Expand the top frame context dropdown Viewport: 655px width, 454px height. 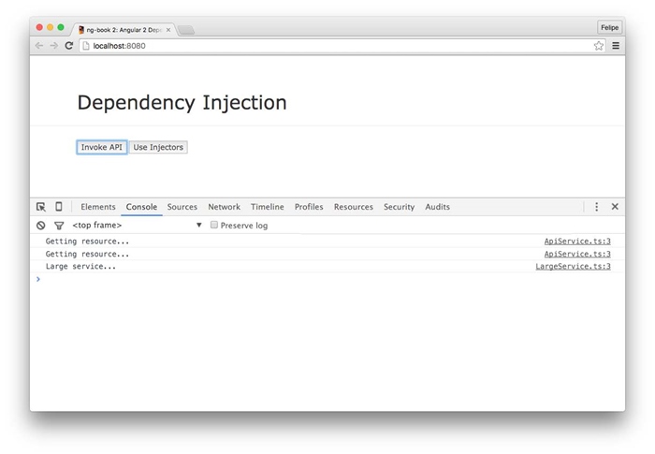point(198,226)
